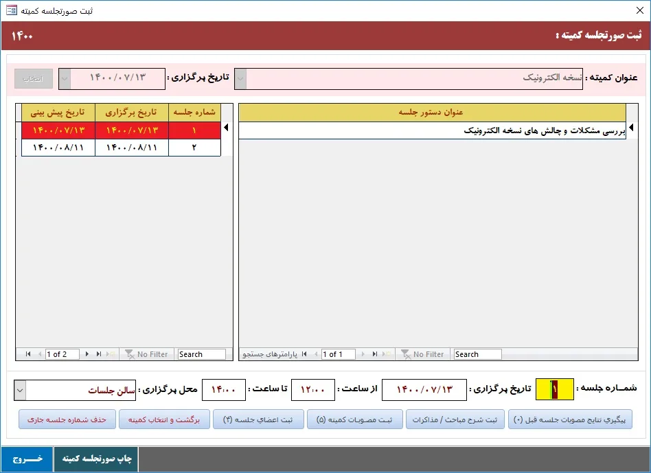
Task: Open ثبت مصوبات کمیته (۵)
Action: pyautogui.click(x=354, y=419)
